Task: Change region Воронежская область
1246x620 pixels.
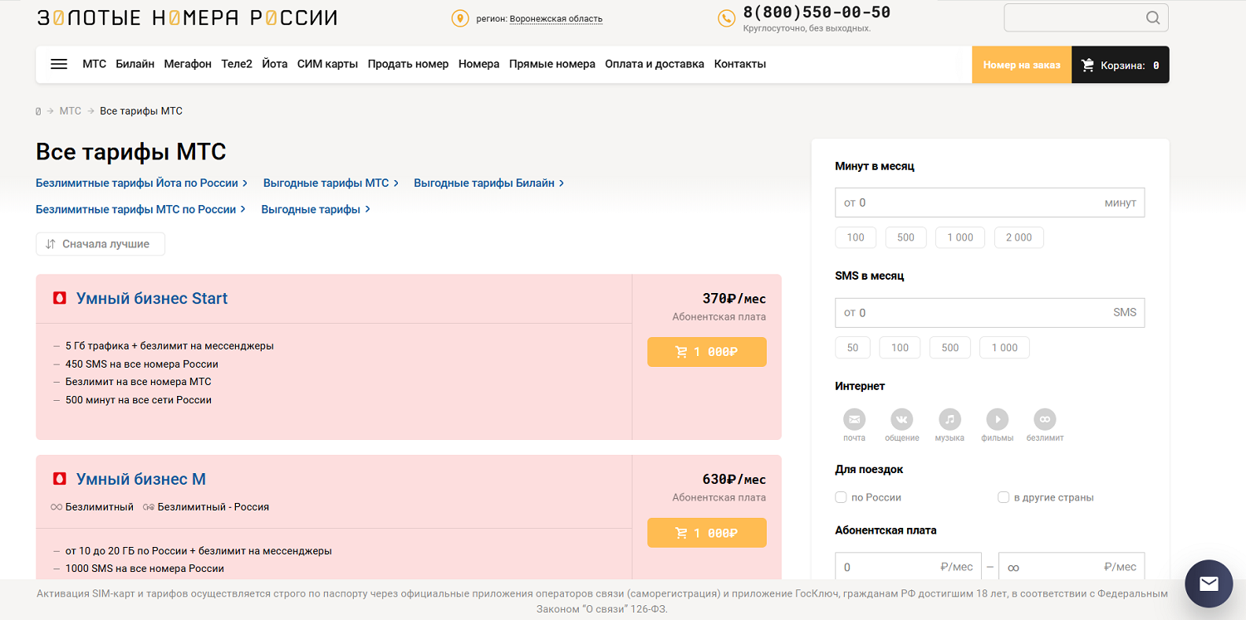Action: pyautogui.click(x=556, y=18)
